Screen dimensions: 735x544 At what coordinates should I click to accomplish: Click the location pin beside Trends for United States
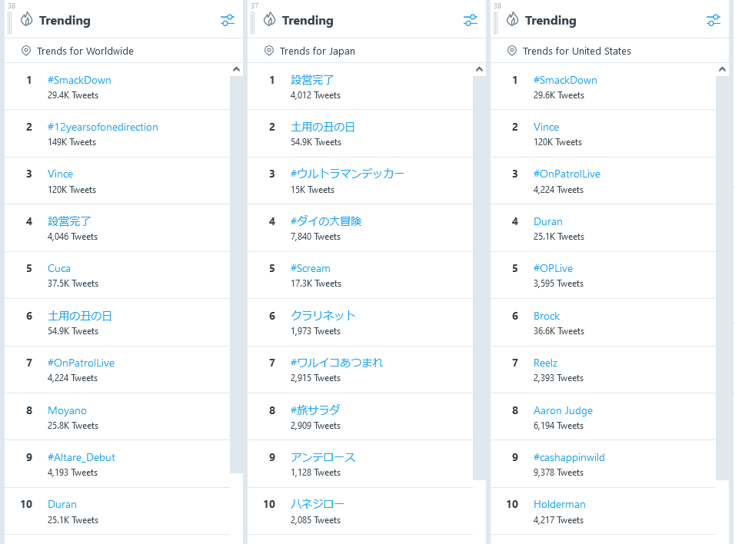[x=512, y=51]
